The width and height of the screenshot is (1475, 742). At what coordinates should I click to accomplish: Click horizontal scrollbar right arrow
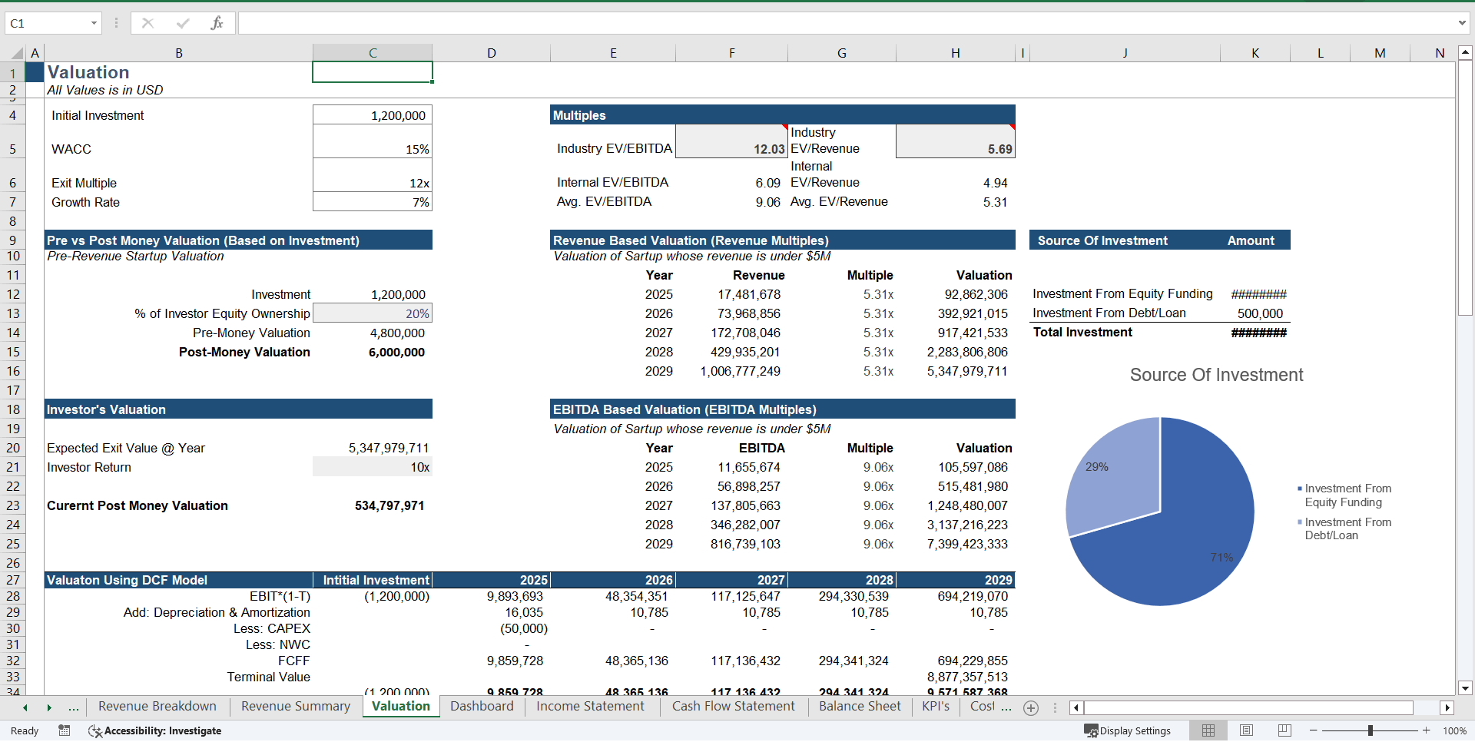(1447, 707)
